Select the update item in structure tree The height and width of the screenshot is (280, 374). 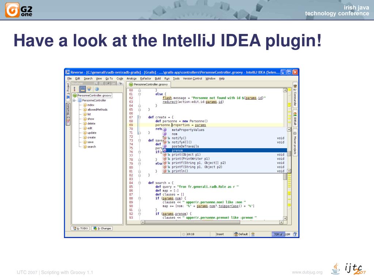(90, 133)
